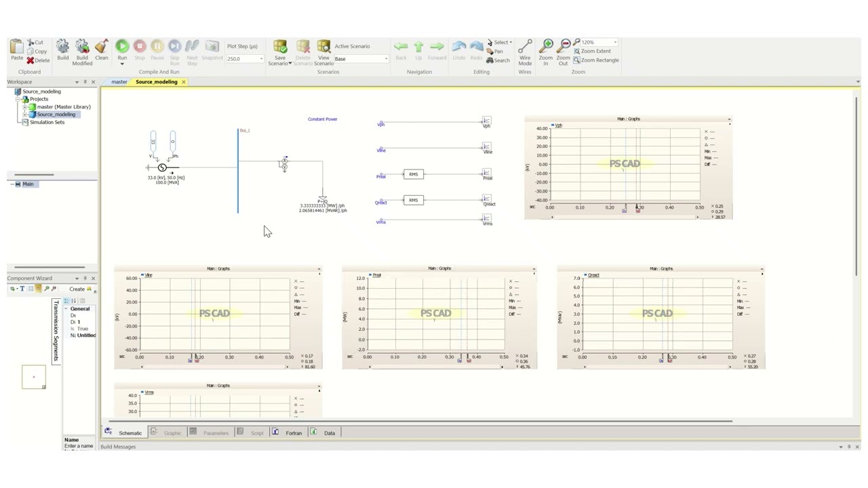Click Zoom Extent

[x=592, y=52]
